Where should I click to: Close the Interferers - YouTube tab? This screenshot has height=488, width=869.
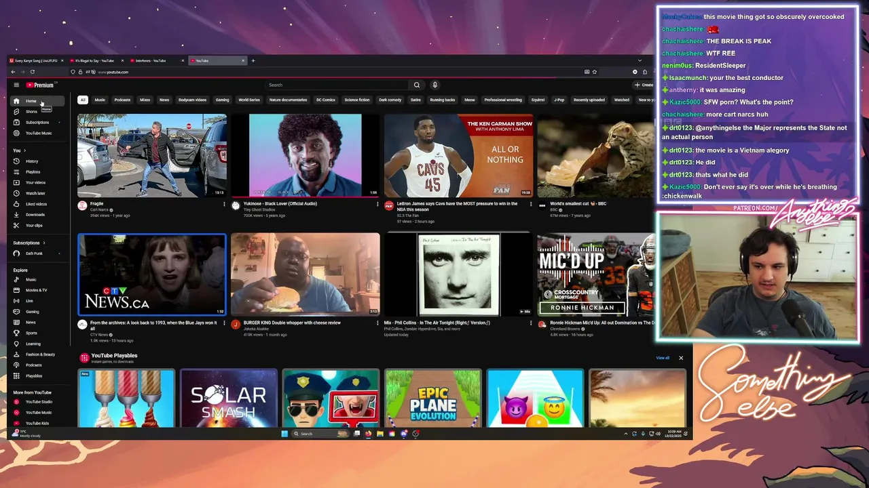pyautogui.click(x=183, y=60)
